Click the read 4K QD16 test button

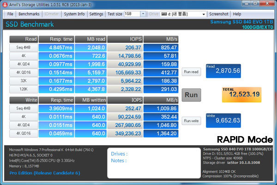[x=24, y=72]
